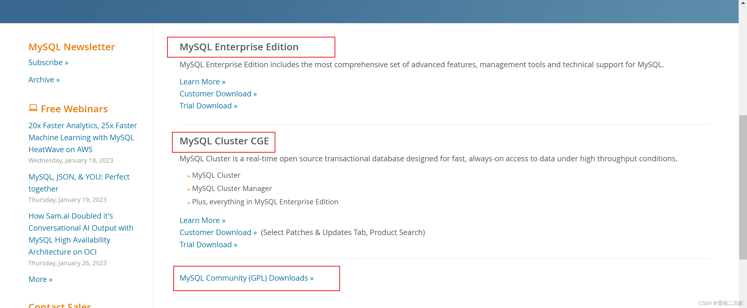Screen dimensions: 747x308
Task: Click the 'Wednesday, January 18, 2023' date text
Action: pos(71,160)
